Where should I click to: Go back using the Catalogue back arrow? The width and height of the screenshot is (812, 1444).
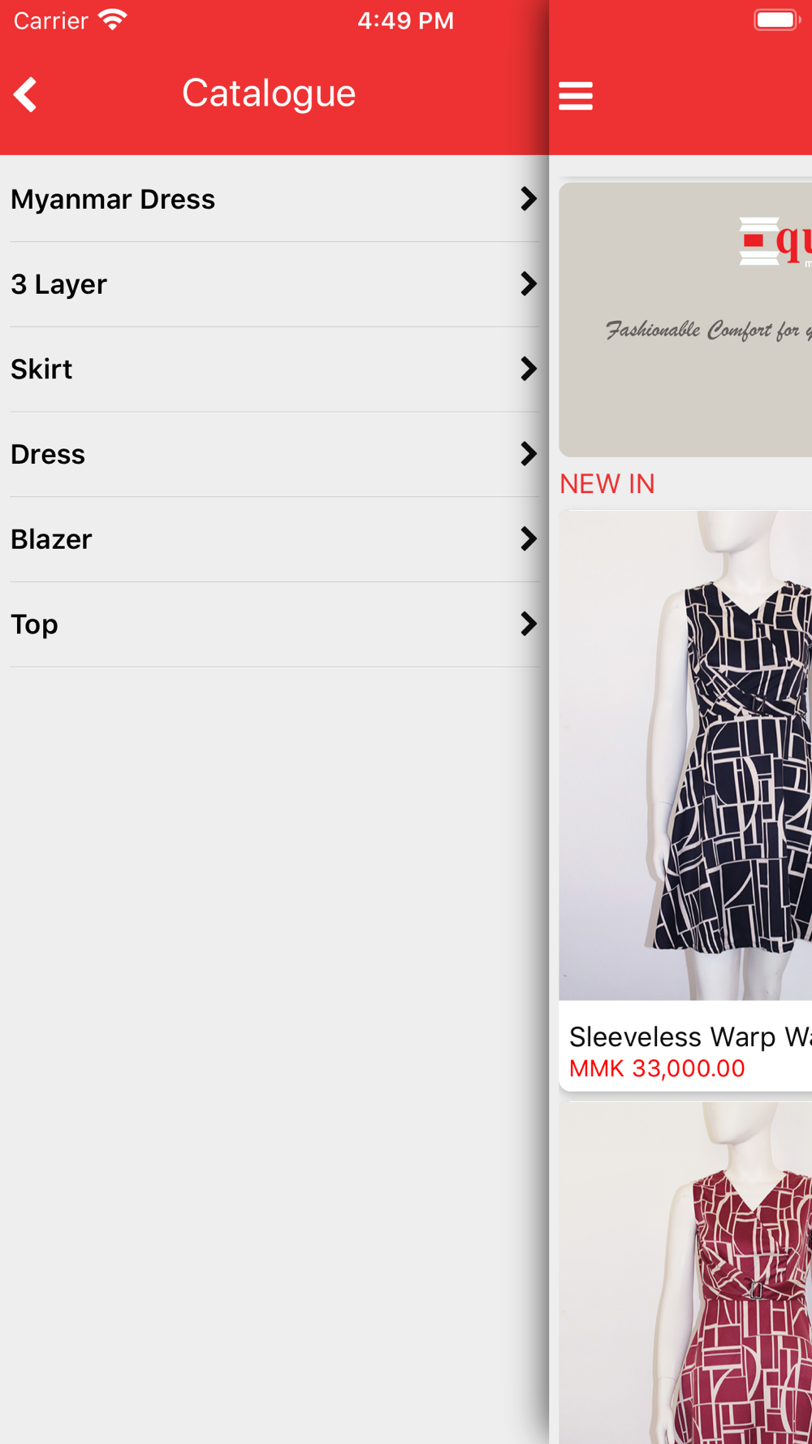[x=25, y=94]
